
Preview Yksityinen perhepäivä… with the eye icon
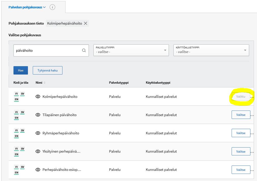click(38, 151)
